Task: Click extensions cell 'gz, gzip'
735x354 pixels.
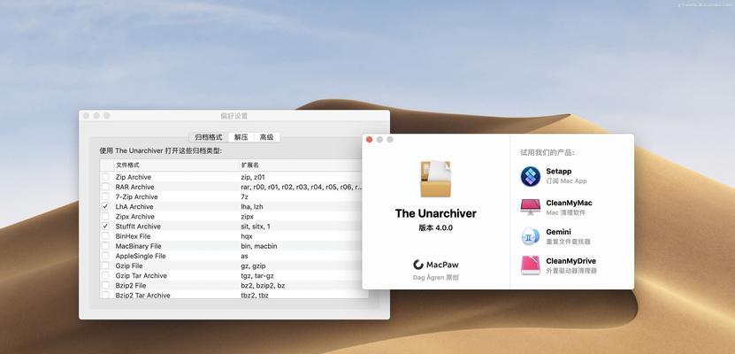Action: (x=253, y=265)
